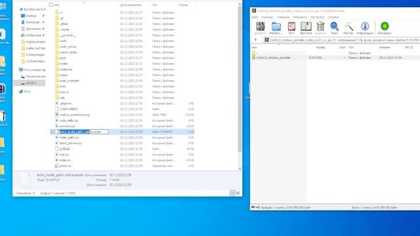This screenshot has width=420, height=236.
Task: Select the latent_preview.py file name
Action: pos(70,143)
